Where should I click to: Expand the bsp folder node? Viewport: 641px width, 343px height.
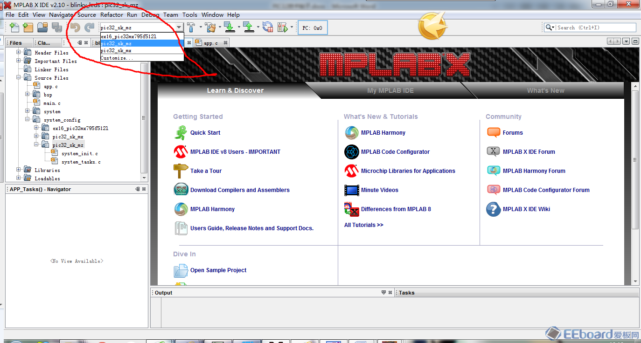(28, 94)
